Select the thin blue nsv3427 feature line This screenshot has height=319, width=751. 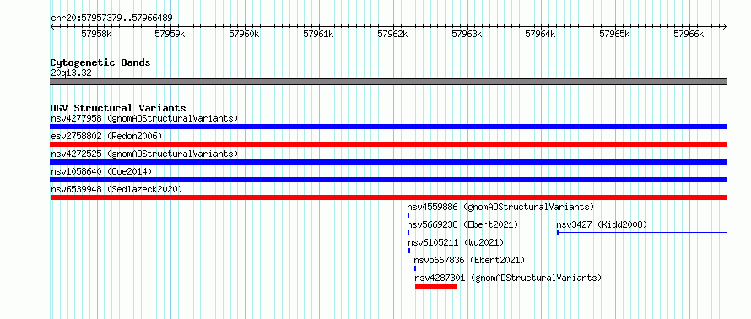point(642,233)
